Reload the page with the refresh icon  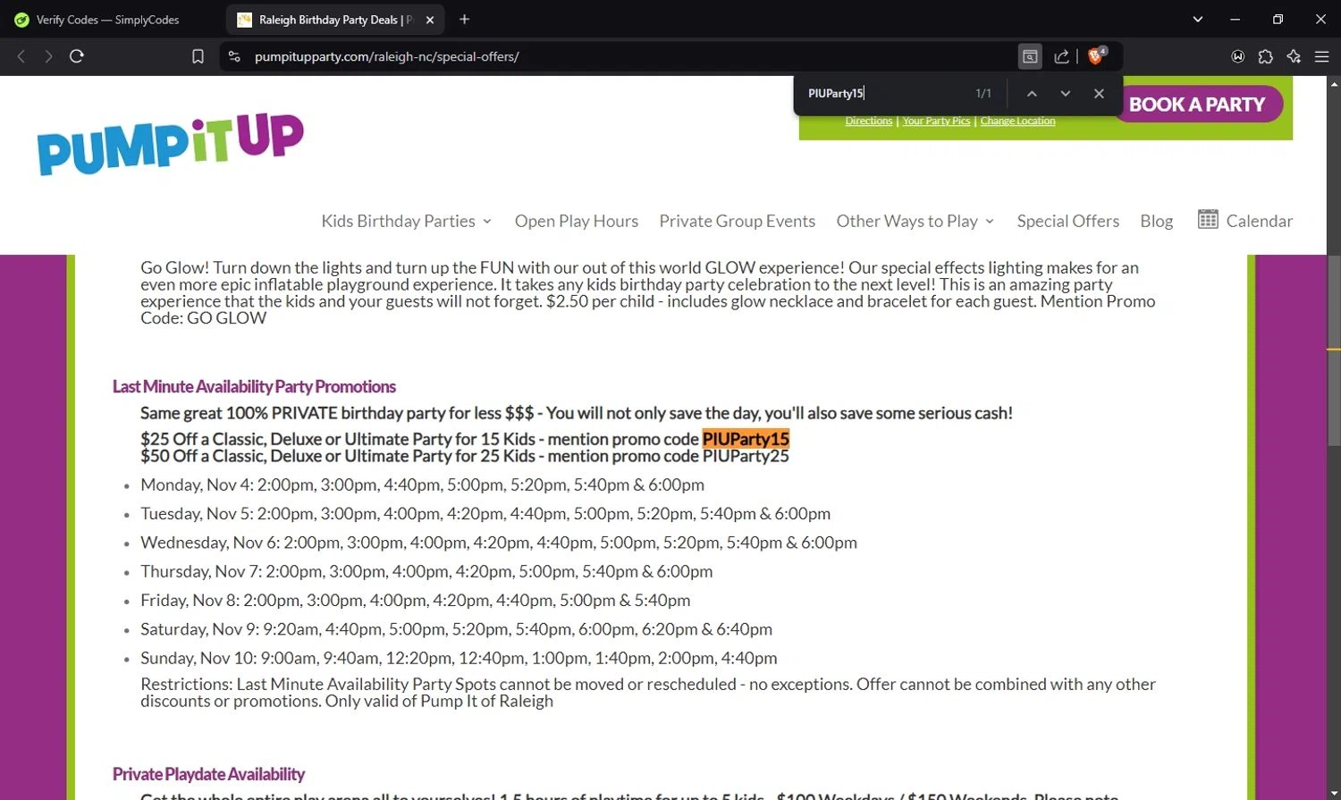click(77, 56)
